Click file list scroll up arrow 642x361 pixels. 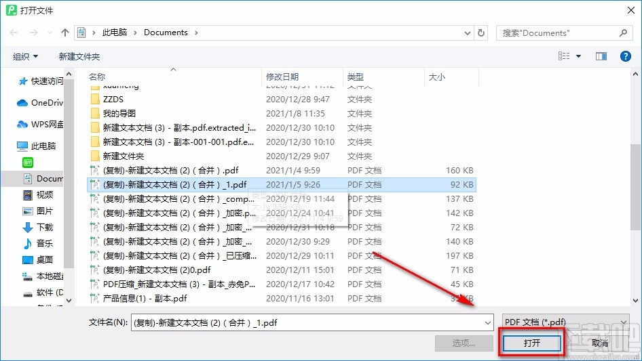coord(635,75)
